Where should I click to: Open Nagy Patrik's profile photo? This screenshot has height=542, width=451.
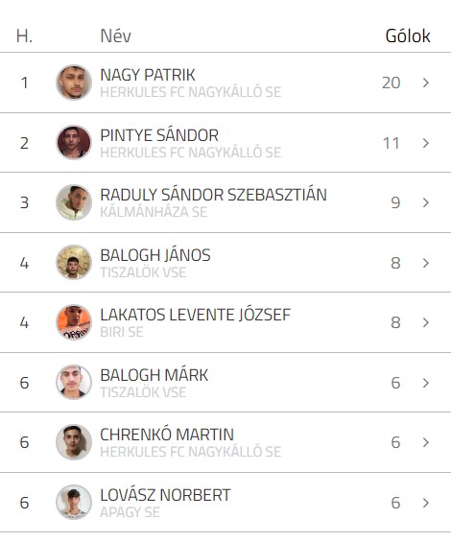click(x=74, y=82)
